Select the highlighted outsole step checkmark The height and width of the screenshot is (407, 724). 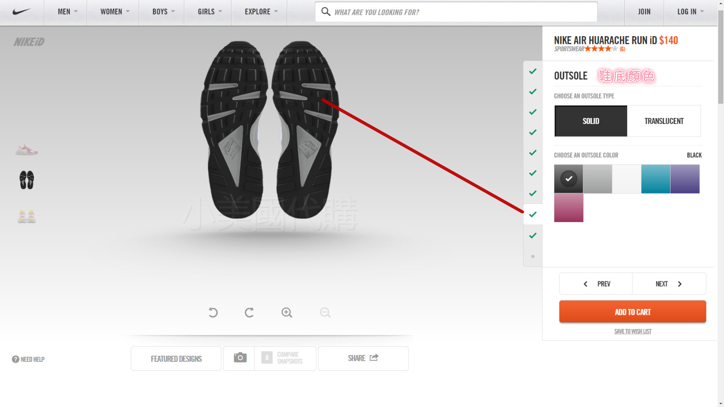point(533,214)
